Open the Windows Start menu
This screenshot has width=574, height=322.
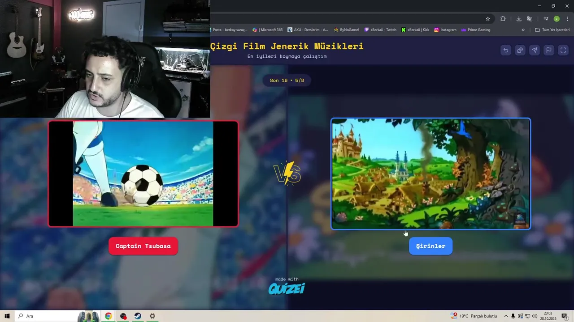tap(7, 316)
